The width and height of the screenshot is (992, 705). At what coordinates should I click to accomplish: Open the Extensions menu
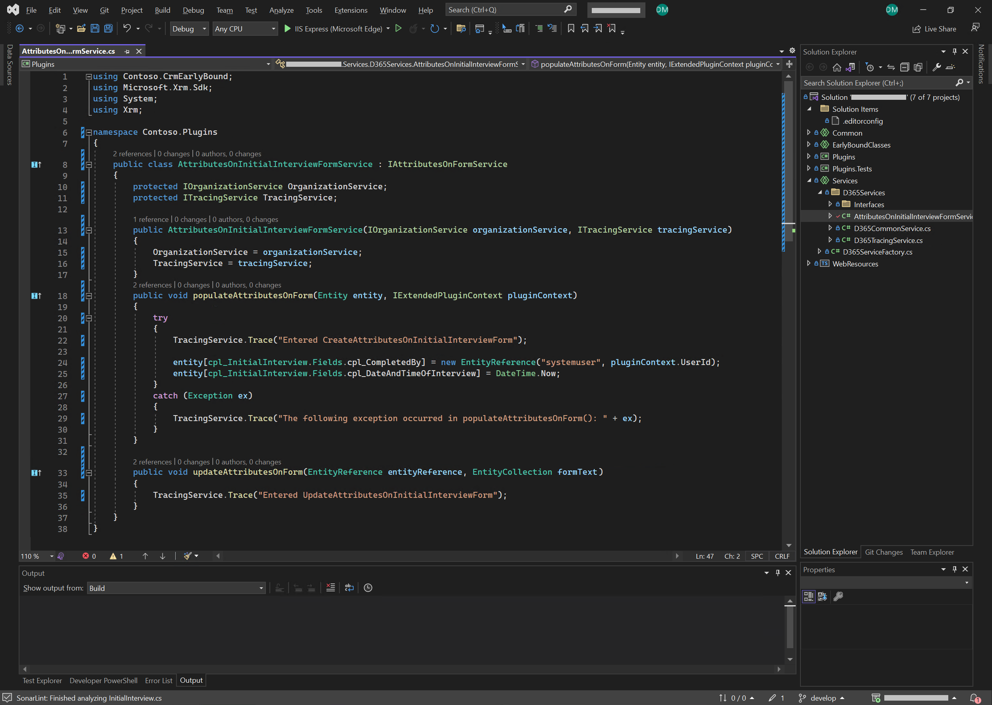click(x=351, y=10)
